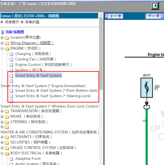Expand the HEATER & AIR CONDITIONING folder node
Viewport: 164px width, 165px height.
coord(2,127)
